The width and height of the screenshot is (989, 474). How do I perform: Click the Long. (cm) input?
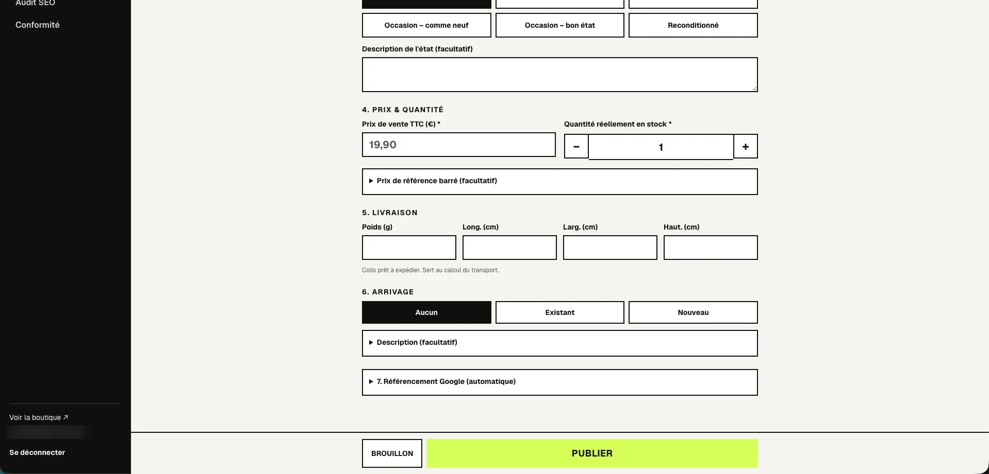coord(509,248)
